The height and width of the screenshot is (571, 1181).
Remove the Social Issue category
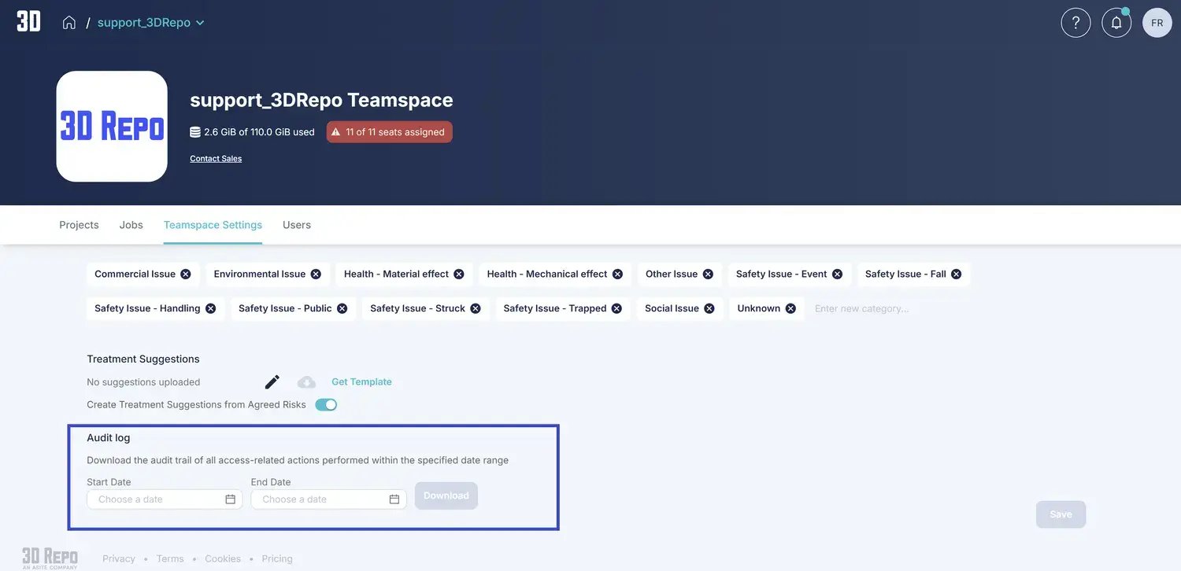pos(709,308)
